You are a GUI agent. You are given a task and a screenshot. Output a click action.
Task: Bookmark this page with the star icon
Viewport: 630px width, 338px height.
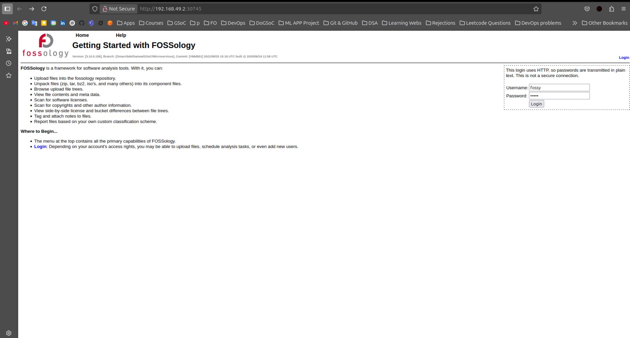click(x=536, y=9)
